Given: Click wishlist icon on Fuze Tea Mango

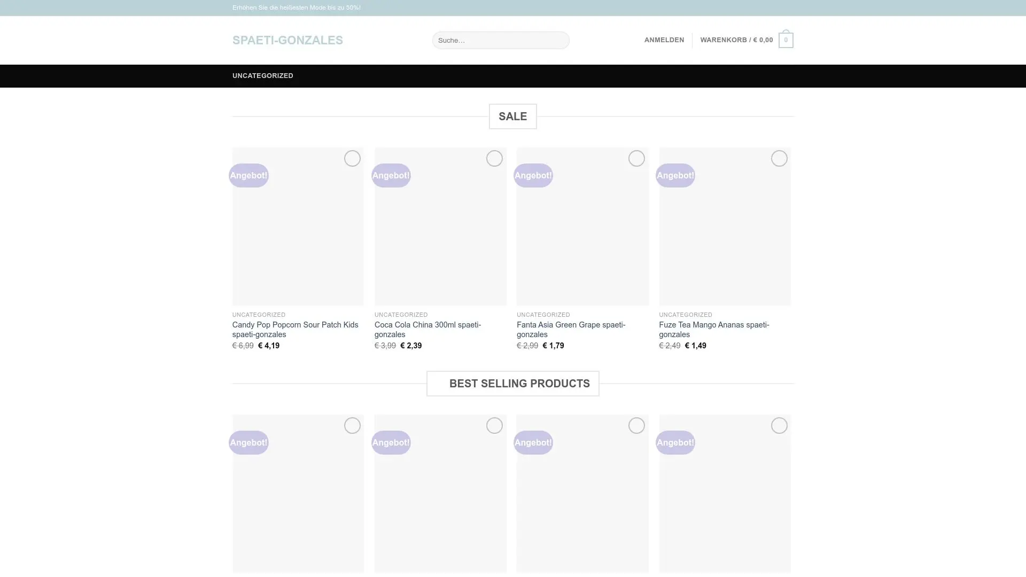Looking at the screenshot, I should tap(779, 159).
